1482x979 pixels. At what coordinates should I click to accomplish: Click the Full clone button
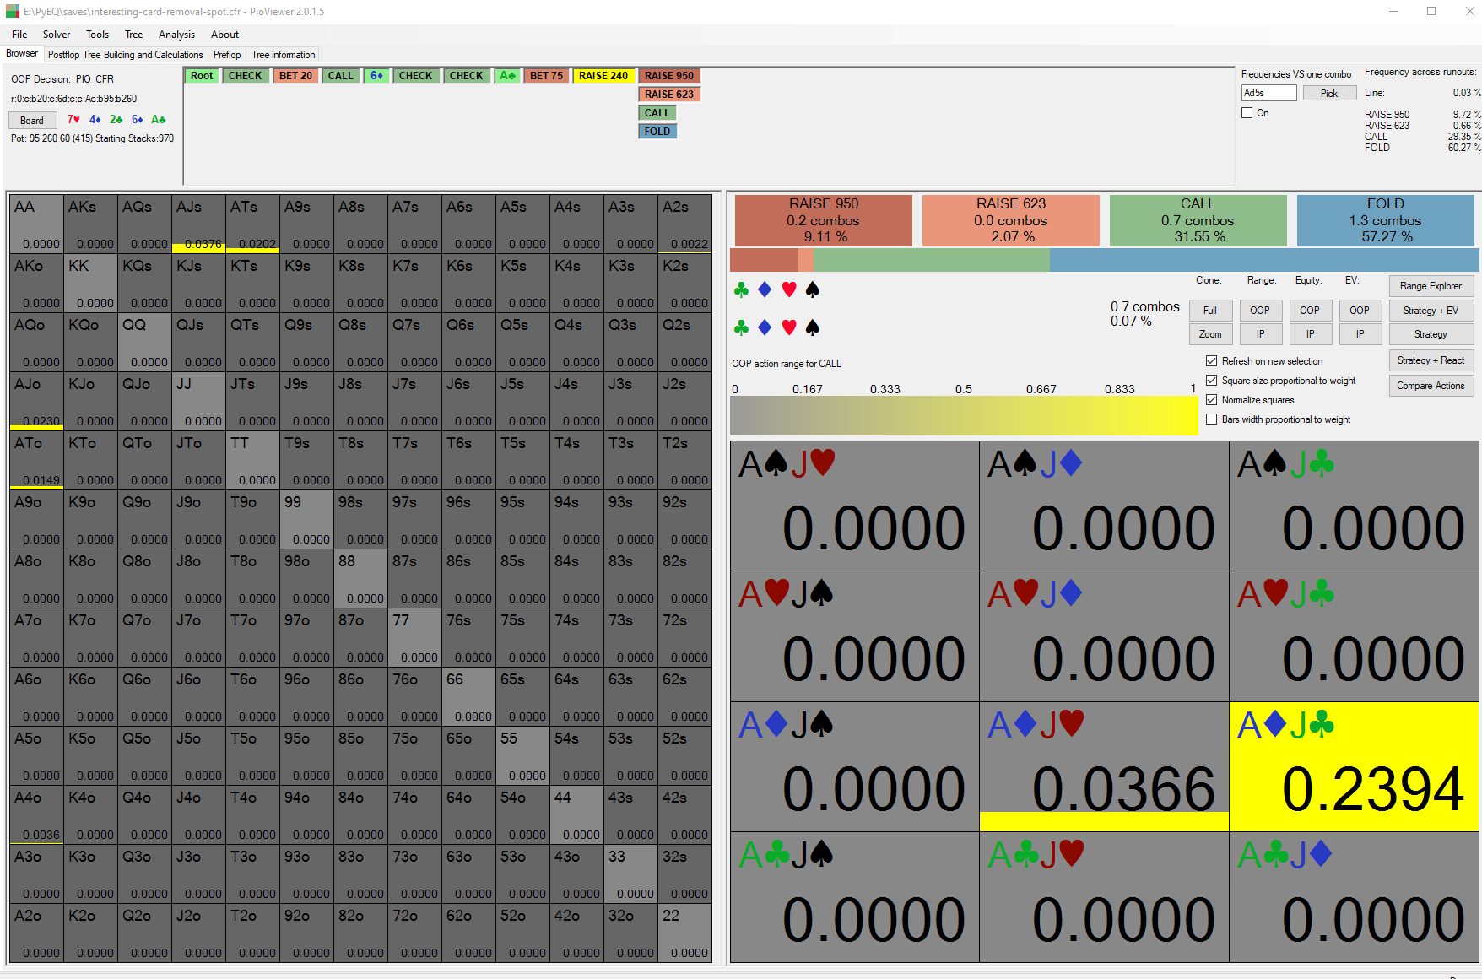tap(1210, 311)
